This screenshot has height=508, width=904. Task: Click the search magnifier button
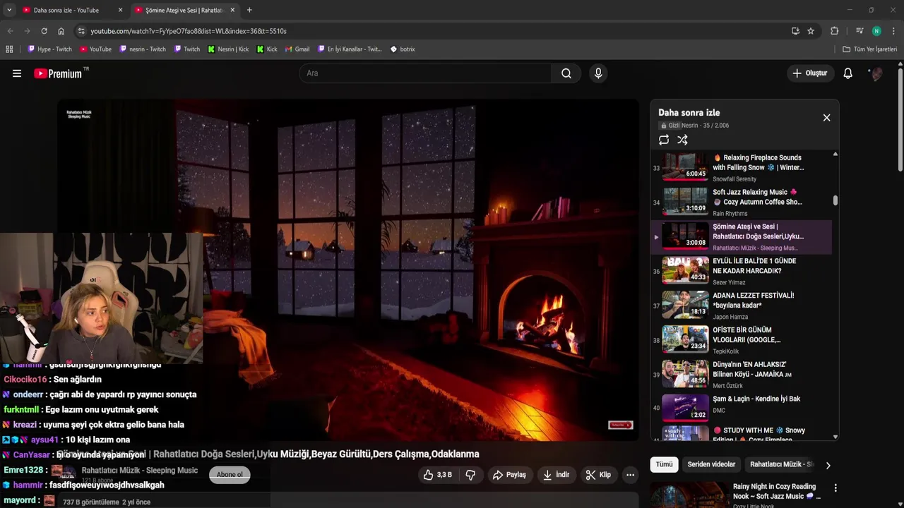click(566, 73)
